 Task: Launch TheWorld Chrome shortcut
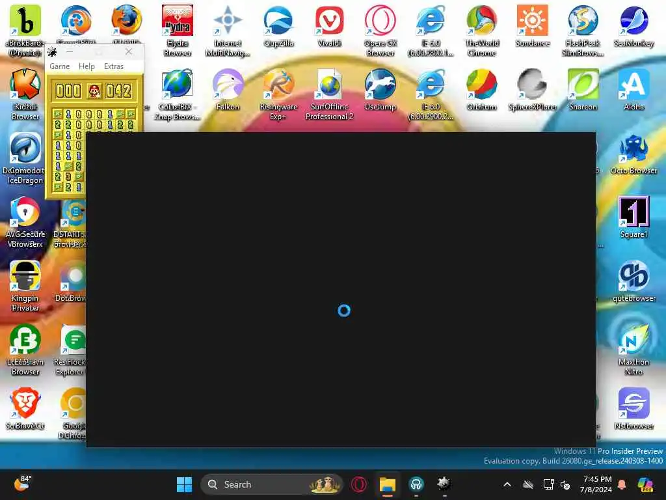[x=482, y=30]
